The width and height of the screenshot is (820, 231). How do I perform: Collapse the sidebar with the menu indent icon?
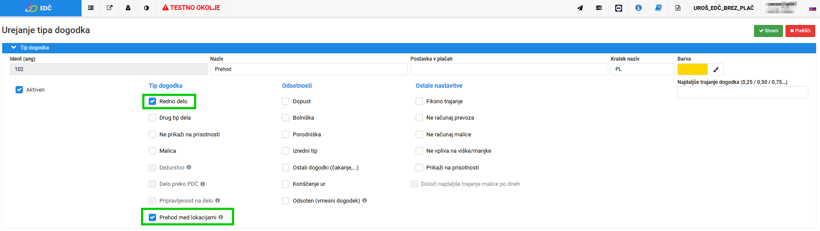pyautogui.click(x=91, y=8)
